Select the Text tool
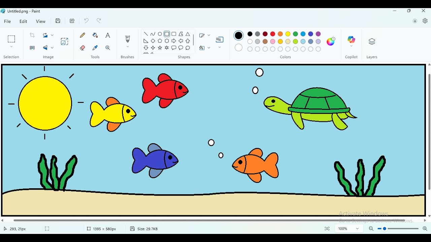The image size is (431, 242). click(108, 35)
